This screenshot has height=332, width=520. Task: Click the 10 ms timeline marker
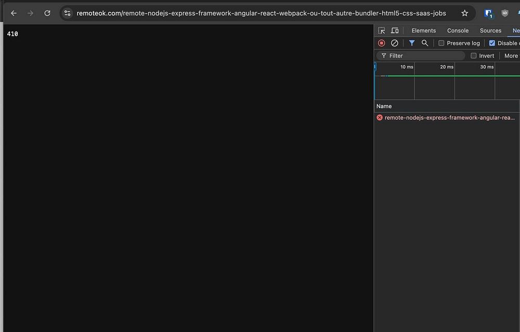[x=407, y=67]
